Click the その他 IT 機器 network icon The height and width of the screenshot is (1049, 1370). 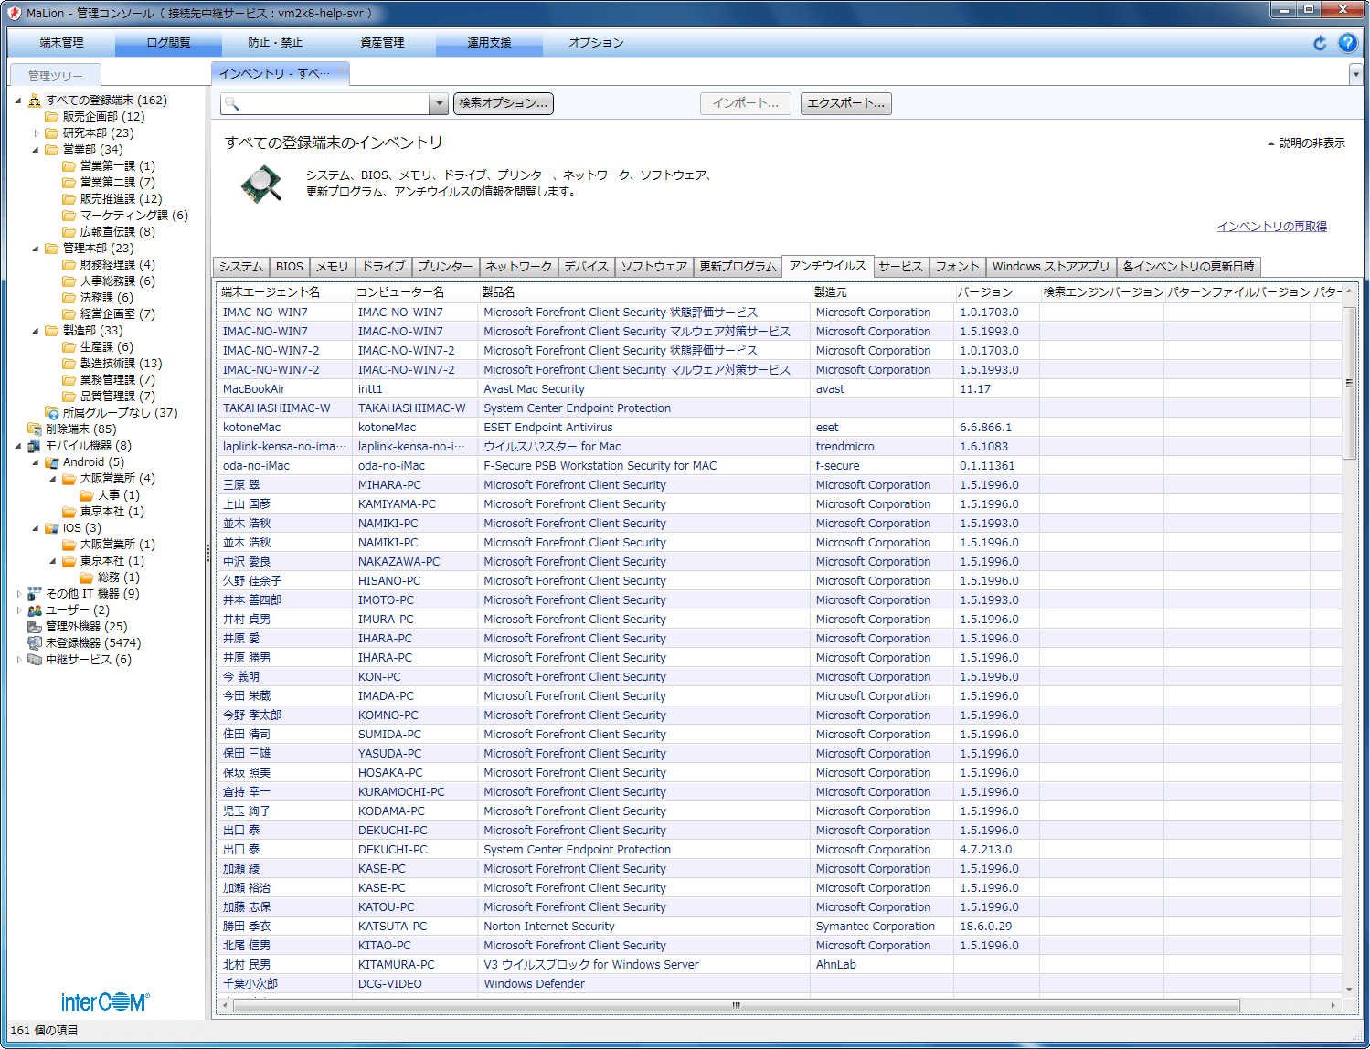35,594
